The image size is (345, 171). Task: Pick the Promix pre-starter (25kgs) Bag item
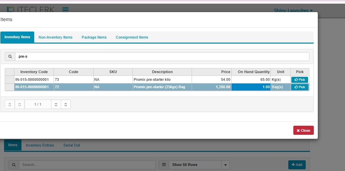coord(299,87)
